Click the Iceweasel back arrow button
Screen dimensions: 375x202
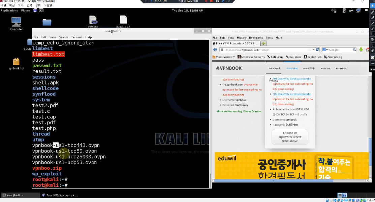pos(215,49)
